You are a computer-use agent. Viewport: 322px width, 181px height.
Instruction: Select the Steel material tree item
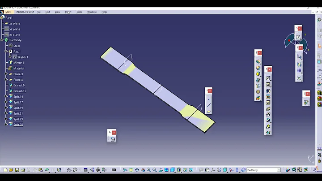click(x=17, y=46)
